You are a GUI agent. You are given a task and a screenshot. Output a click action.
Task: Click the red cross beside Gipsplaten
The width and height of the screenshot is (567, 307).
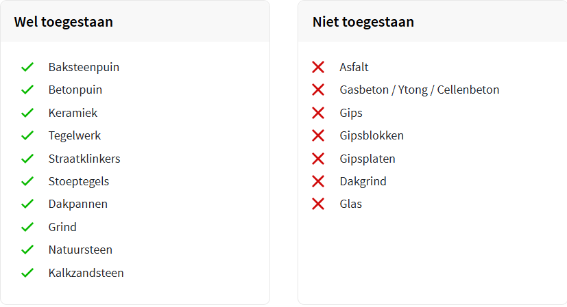(318, 159)
